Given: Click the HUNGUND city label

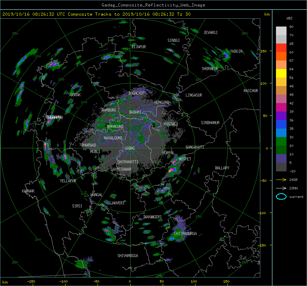Looking at the screenshot, I should (x=162, y=102).
